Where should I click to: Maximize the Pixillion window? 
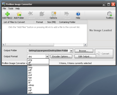(x=109, y=4)
